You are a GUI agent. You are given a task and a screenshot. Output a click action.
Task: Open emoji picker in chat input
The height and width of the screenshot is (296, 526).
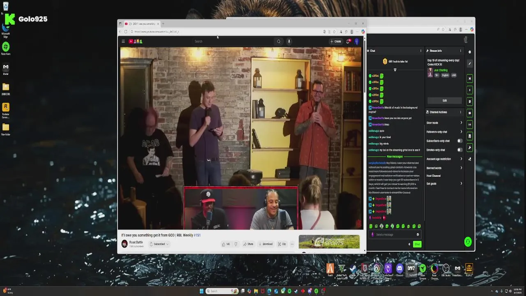(418, 235)
